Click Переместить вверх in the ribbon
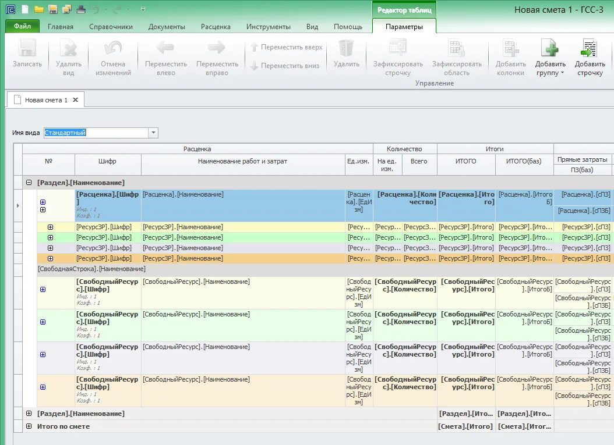The image size is (614, 445). click(287, 47)
